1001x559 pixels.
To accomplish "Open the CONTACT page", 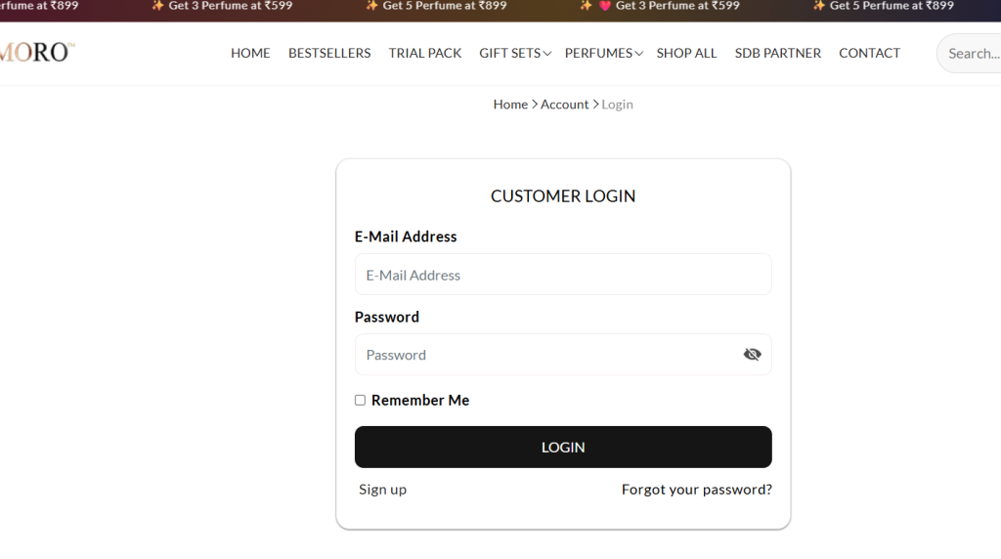I will point(869,53).
